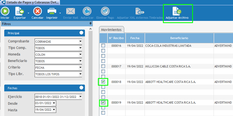Uncheck the checkbox for receipt 000019
233x116 pixels.
pyautogui.click(x=103, y=102)
